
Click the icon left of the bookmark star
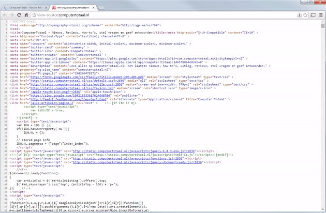(299, 15)
